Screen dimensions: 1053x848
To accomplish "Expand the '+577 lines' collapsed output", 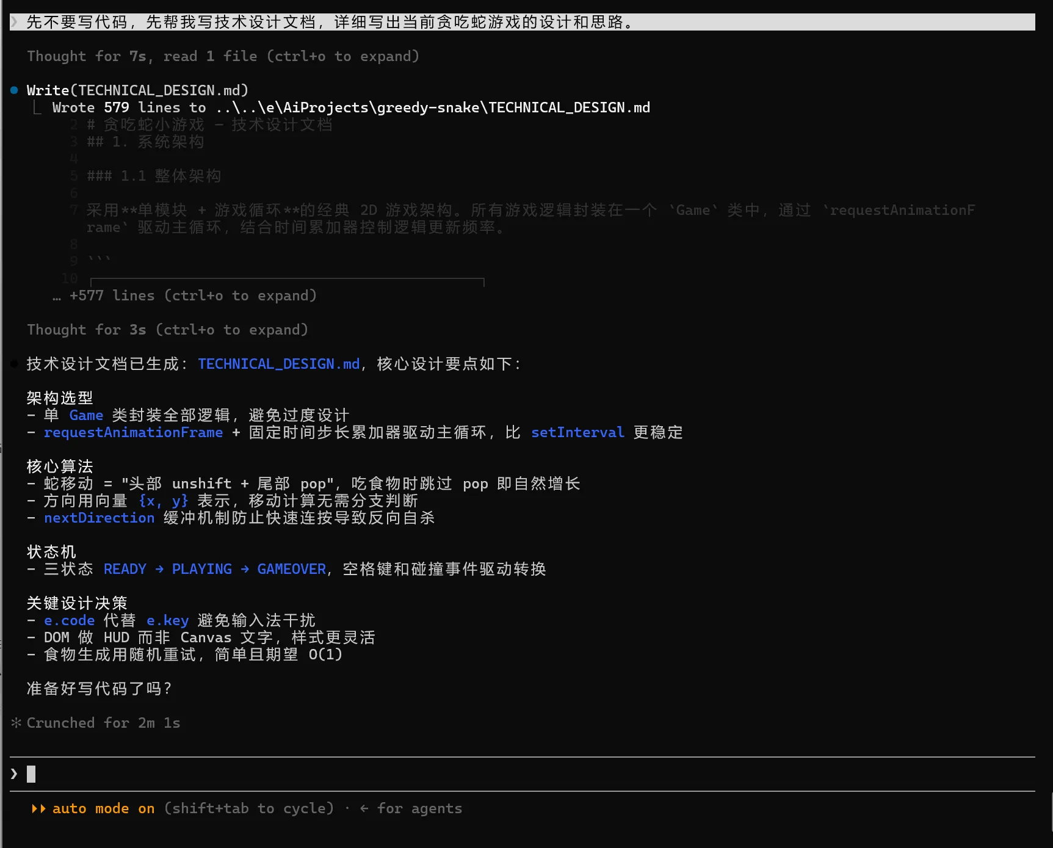I will pyautogui.click(x=184, y=295).
